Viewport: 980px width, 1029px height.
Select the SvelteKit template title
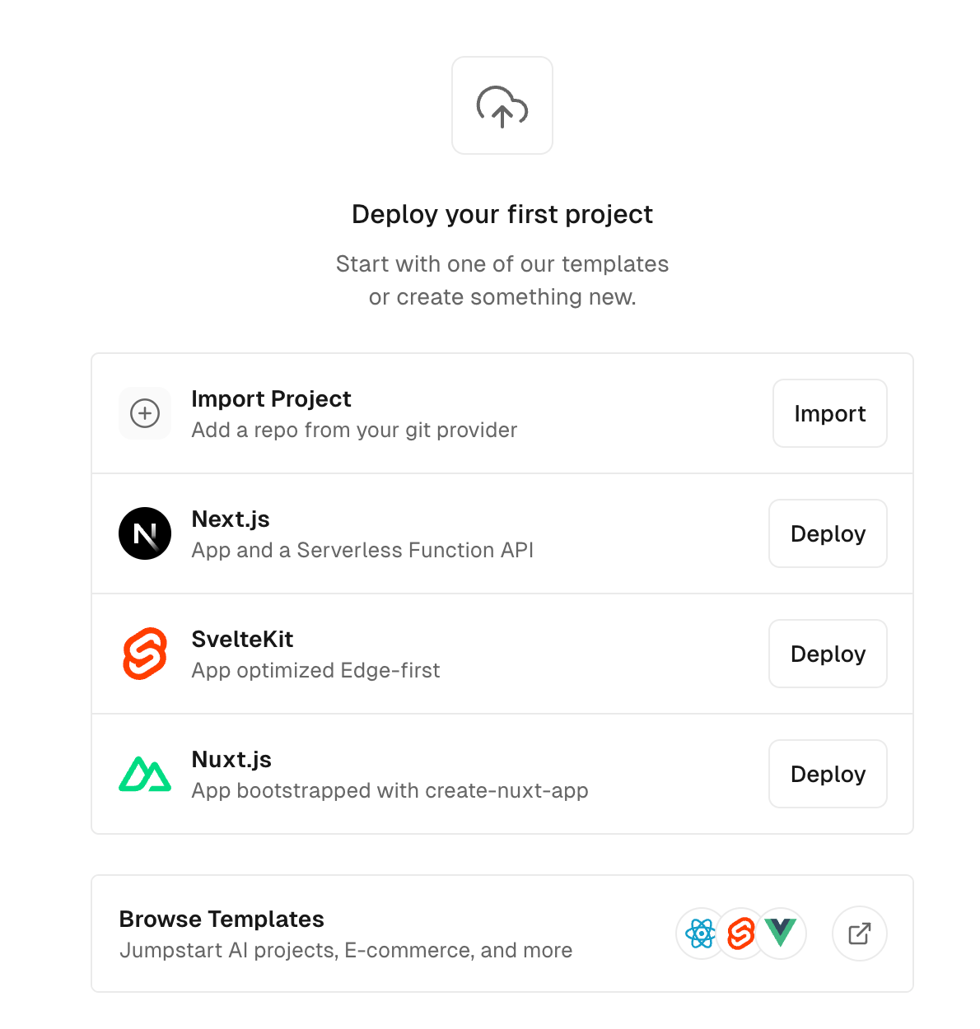(x=242, y=640)
